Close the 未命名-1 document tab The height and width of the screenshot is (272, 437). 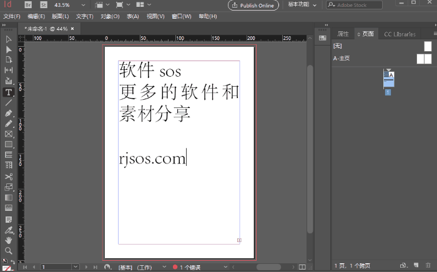point(72,29)
